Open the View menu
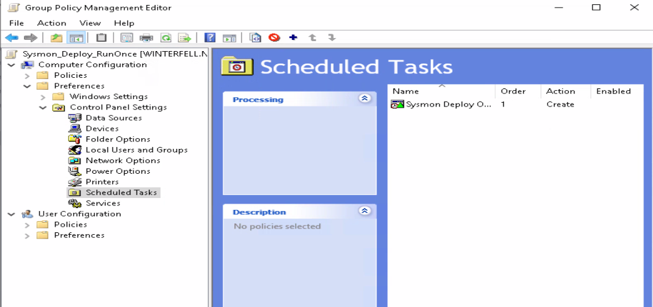653x307 pixels. tap(90, 23)
